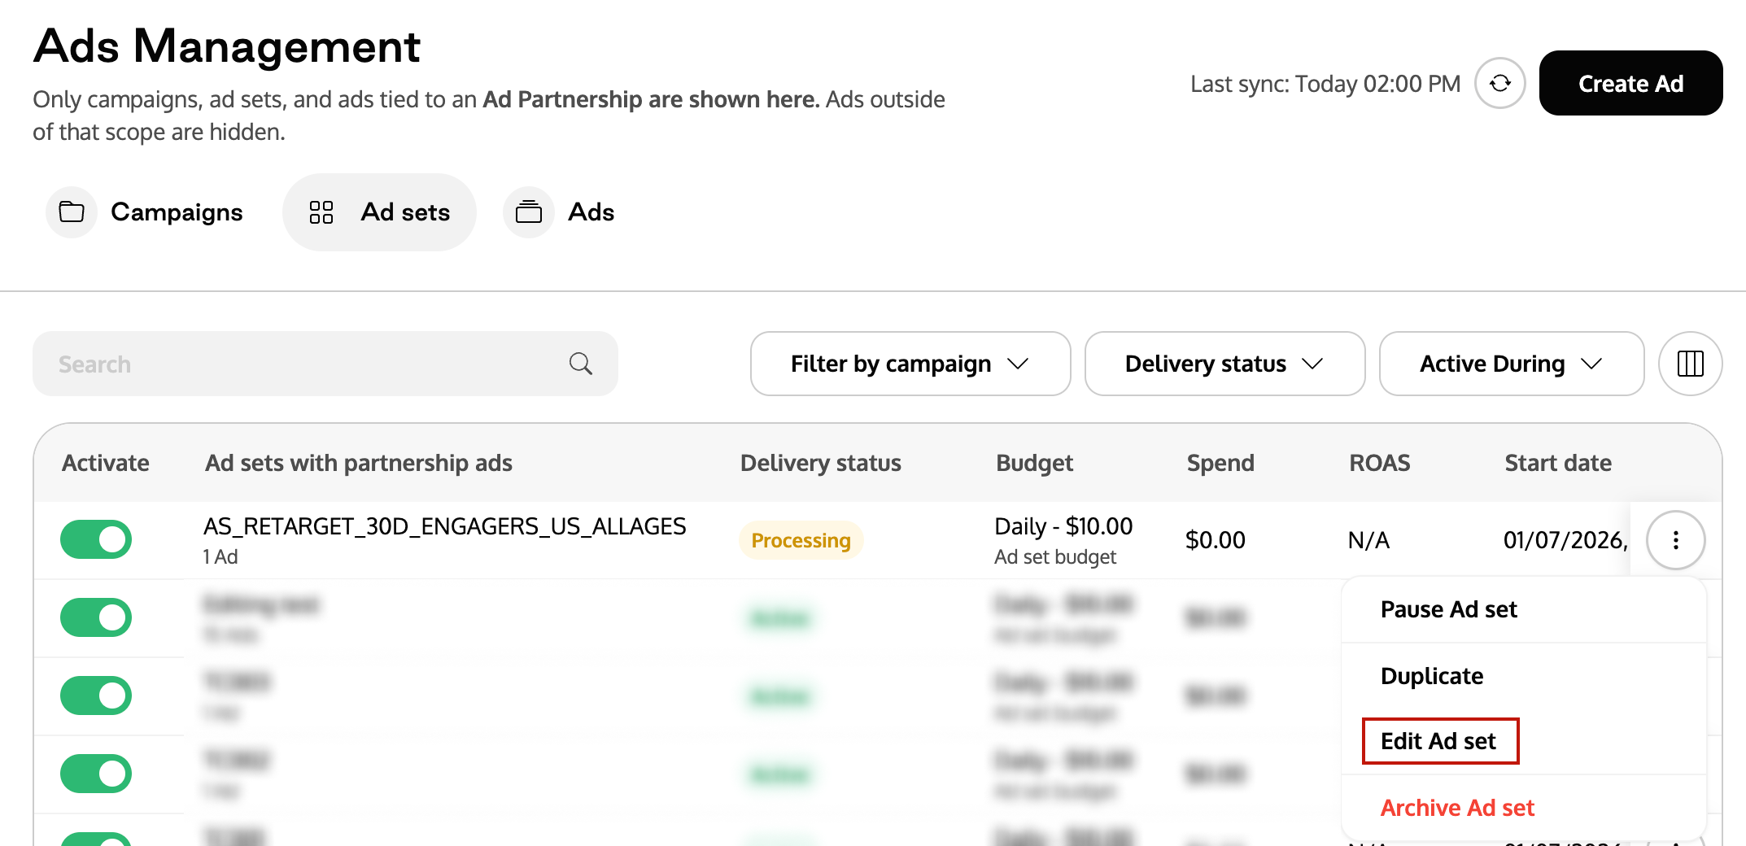
Task: Toggle the second ad set switch
Action: [96, 617]
